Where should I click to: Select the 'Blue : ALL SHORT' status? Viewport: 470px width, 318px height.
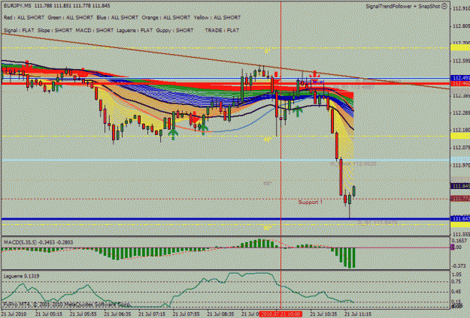point(117,18)
